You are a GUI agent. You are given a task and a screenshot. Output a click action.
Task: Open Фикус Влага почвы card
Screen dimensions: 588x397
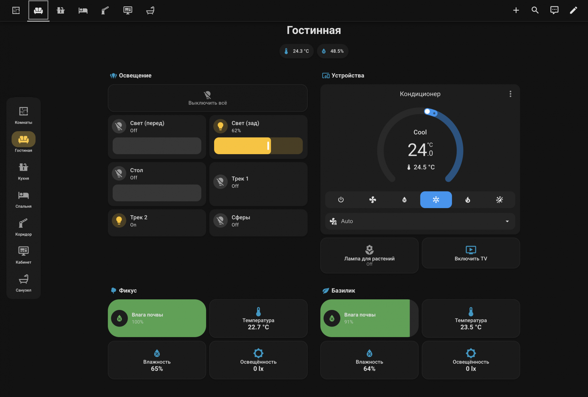[x=157, y=318]
